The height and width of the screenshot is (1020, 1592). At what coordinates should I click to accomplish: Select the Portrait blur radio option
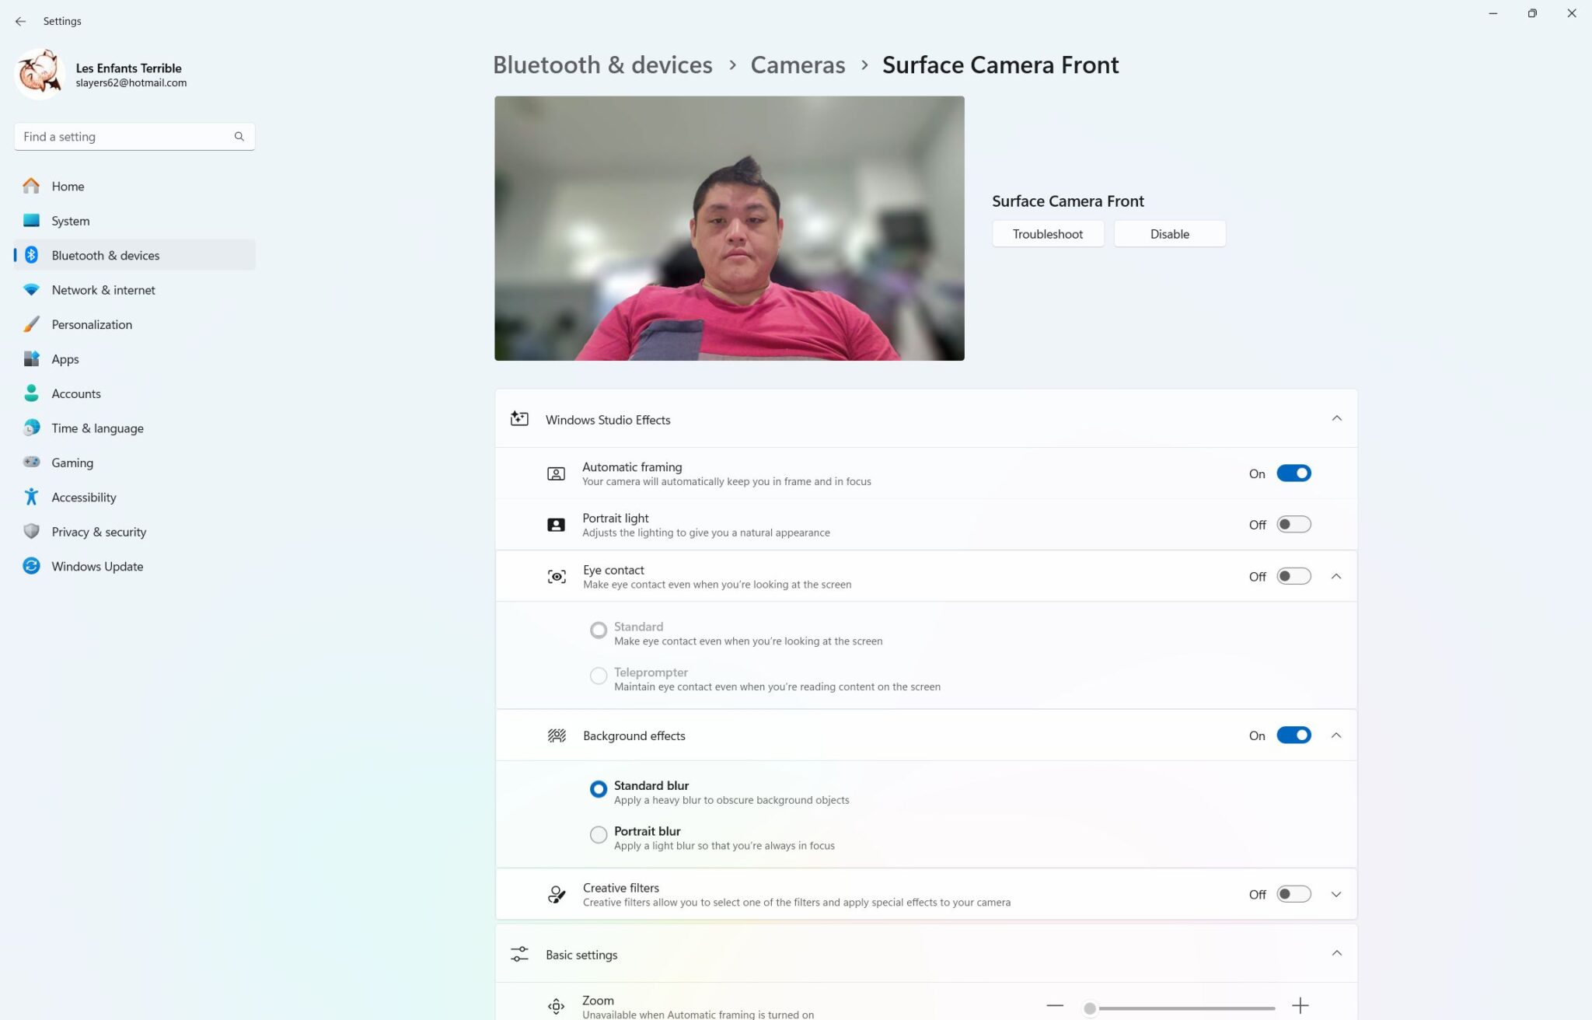pos(598,834)
